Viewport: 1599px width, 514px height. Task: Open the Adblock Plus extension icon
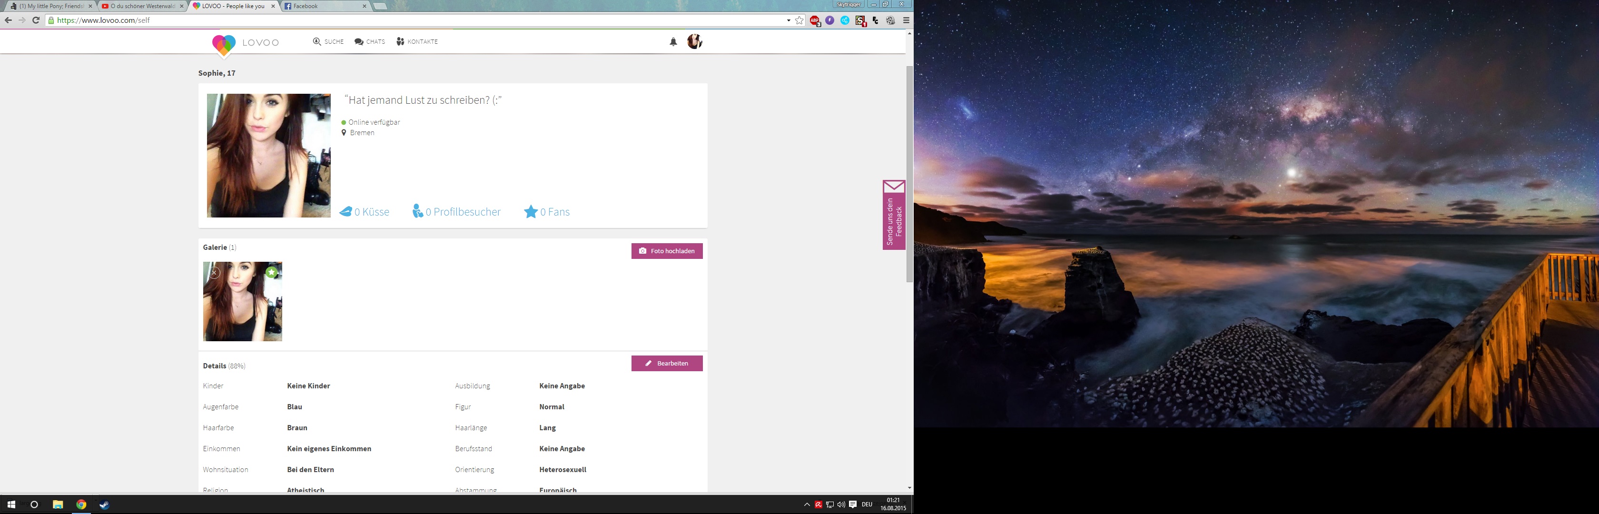815,20
